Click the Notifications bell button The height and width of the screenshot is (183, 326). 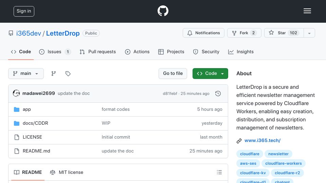tap(203, 33)
